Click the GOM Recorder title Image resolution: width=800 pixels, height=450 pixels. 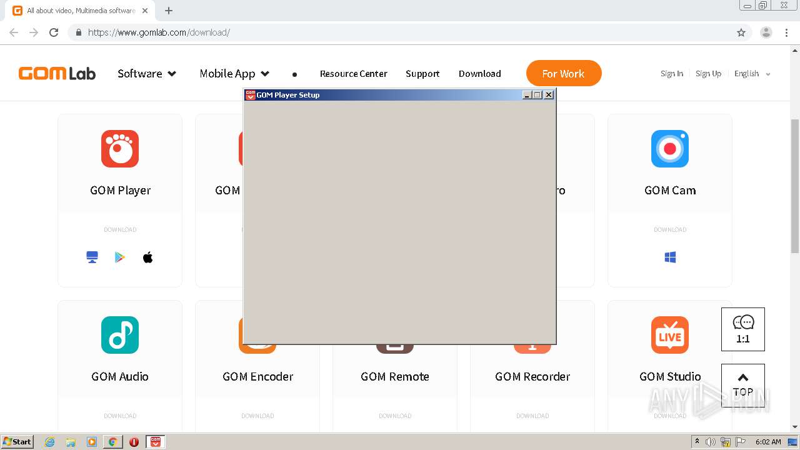point(532,376)
